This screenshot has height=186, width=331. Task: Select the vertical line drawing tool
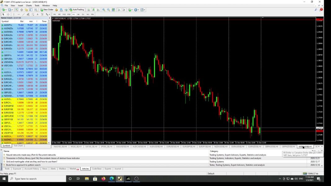[14, 14]
